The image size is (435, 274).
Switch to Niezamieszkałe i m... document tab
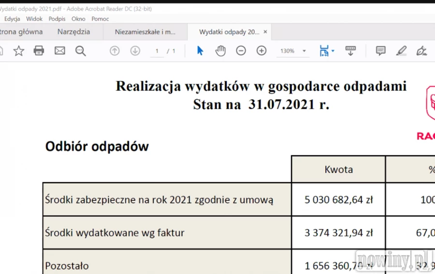(145, 32)
